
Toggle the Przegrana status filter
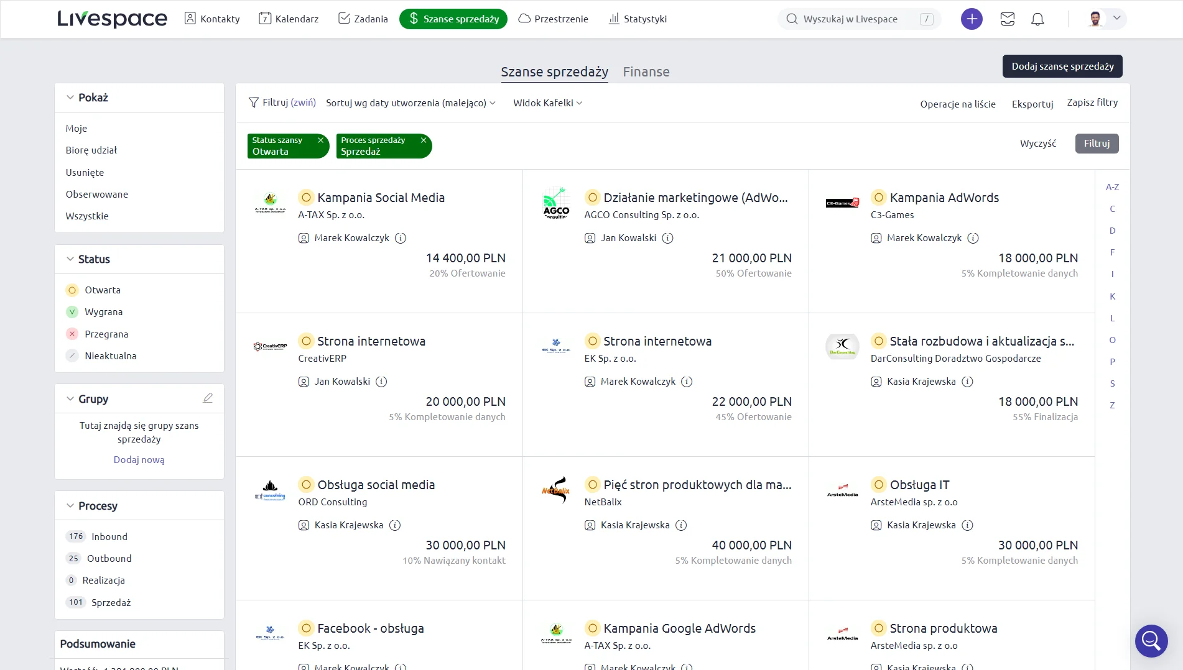[106, 334]
